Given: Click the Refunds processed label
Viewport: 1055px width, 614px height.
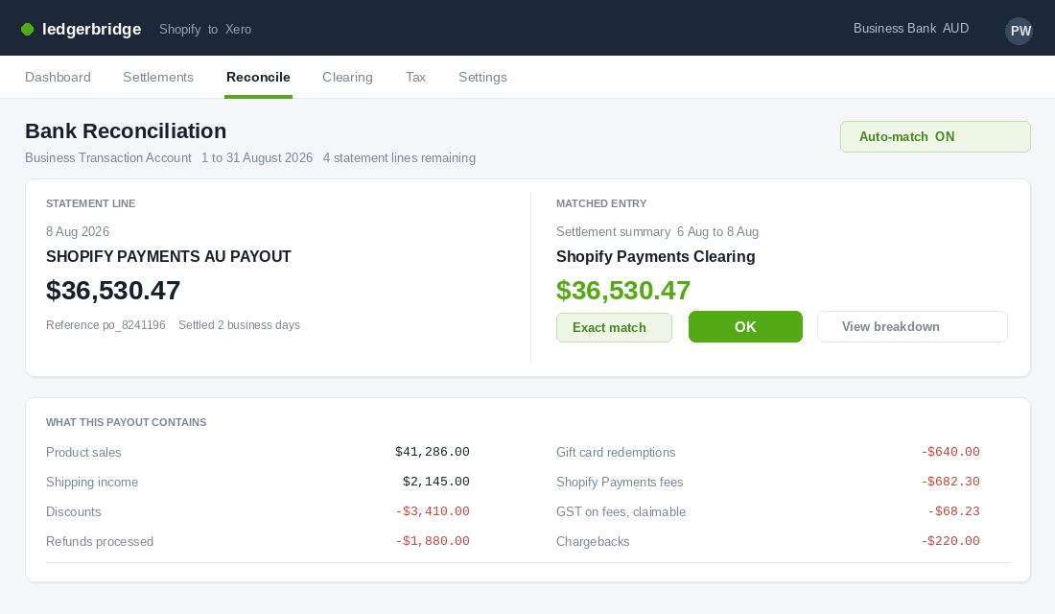Looking at the screenshot, I should 100,541.
